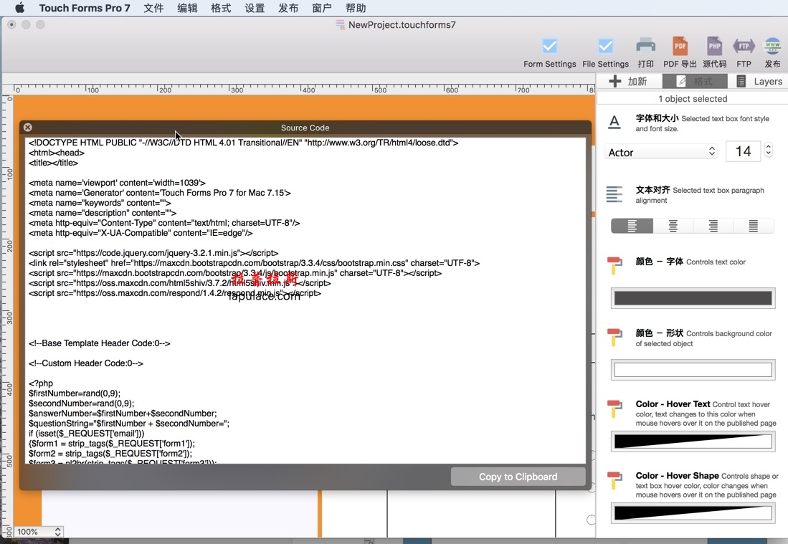Click the Copy to Clipboard button
Viewport: 788px width, 544px height.
[x=518, y=477]
